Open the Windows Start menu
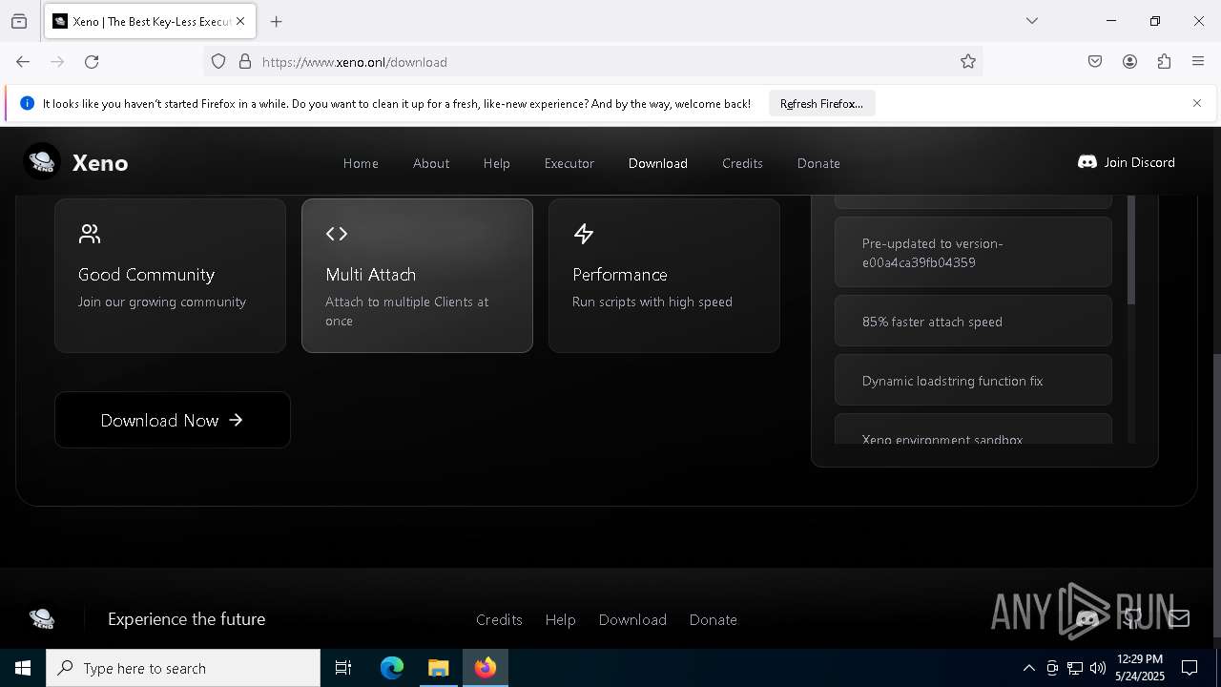This screenshot has height=687, width=1221. click(23, 668)
